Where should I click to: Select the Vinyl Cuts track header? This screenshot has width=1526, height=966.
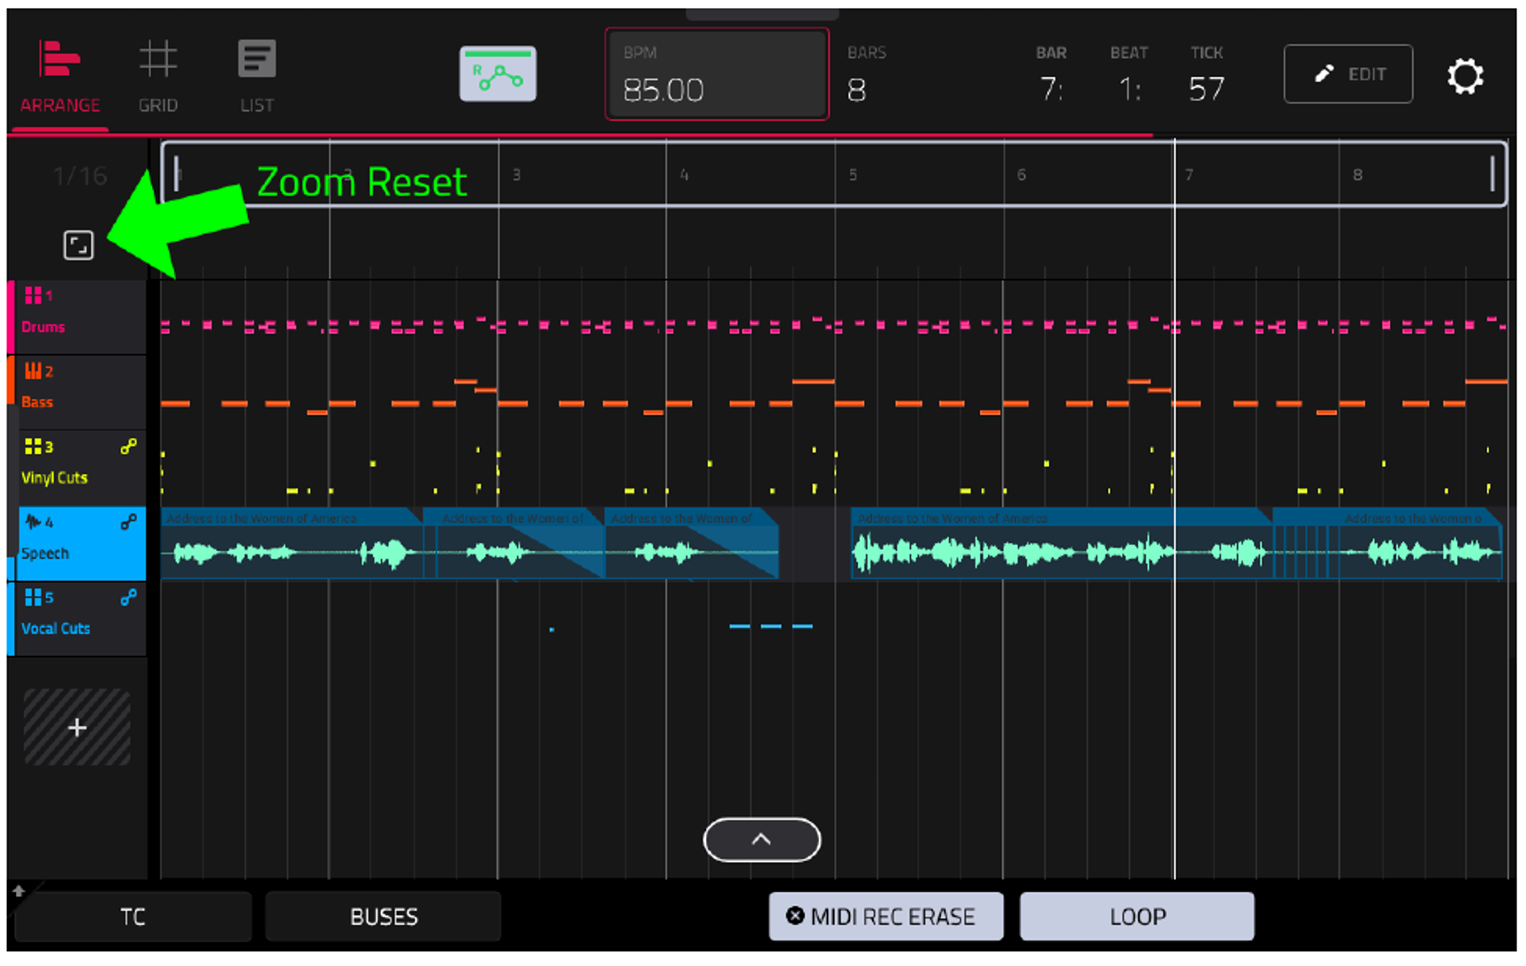[x=77, y=468]
